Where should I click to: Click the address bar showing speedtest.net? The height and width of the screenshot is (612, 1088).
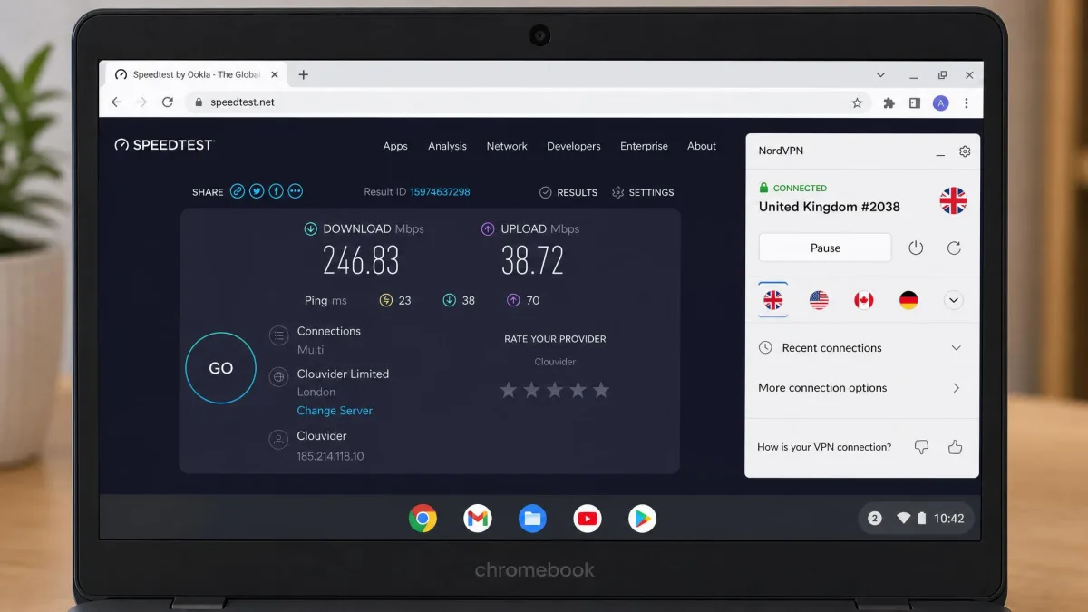[x=526, y=102]
